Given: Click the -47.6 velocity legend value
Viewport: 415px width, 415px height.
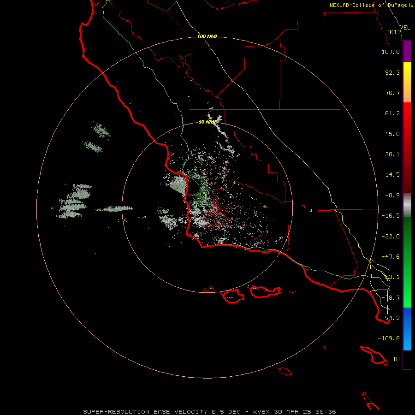Looking at the screenshot, I should [391, 257].
